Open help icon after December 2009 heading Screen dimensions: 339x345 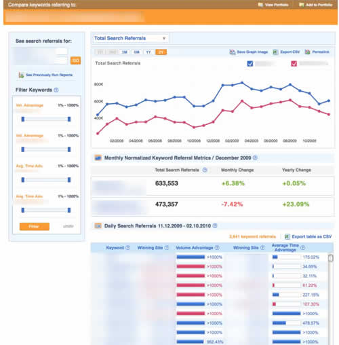[255, 158]
